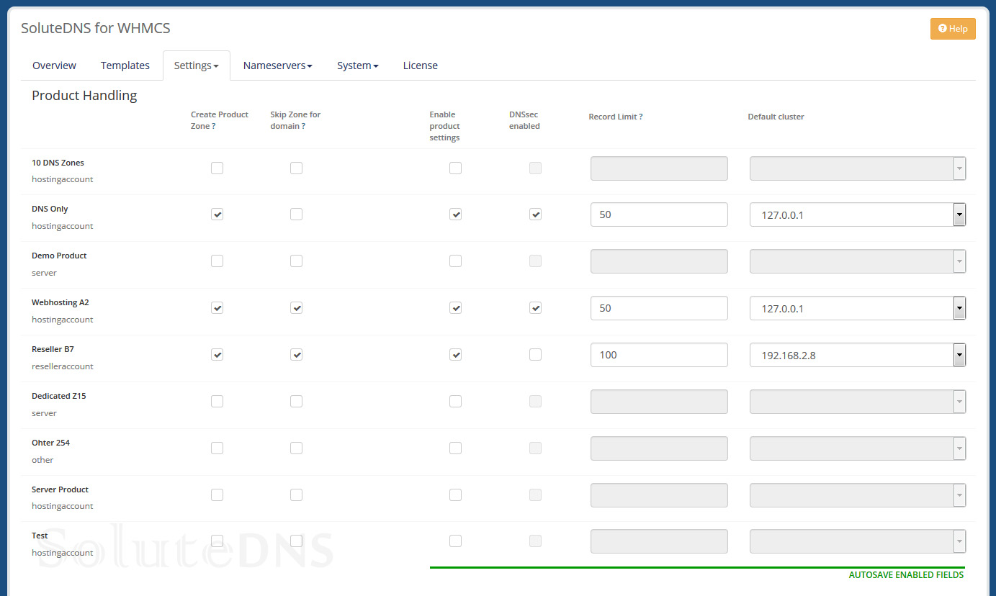Expand the Settings dropdown menu
This screenshot has width=996, height=596.
pos(196,66)
